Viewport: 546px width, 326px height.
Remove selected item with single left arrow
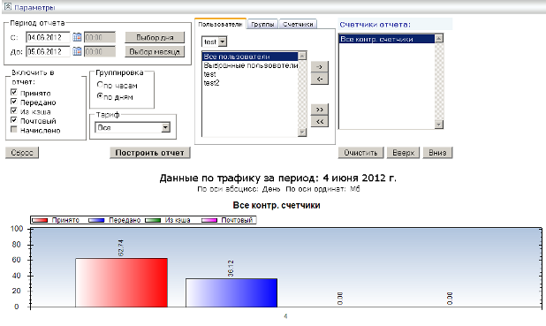(x=319, y=79)
